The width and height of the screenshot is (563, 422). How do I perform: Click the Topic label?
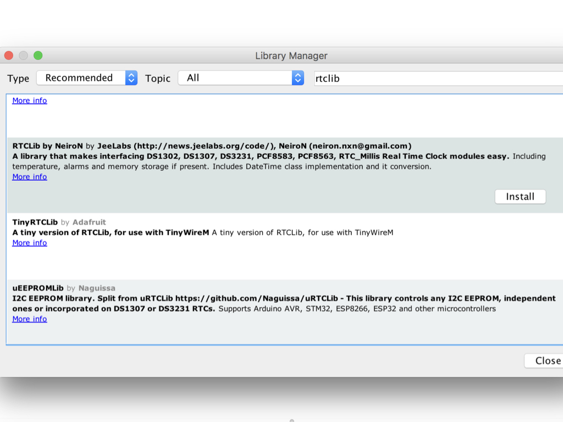[158, 78]
